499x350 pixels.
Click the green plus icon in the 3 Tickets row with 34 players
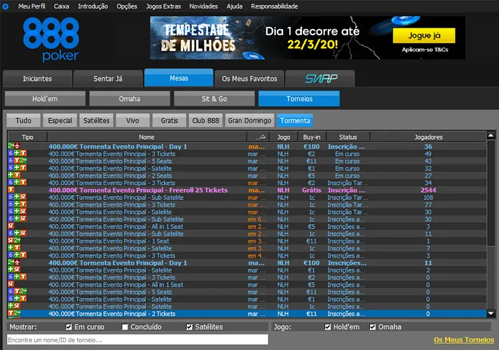pyautogui.click(x=17, y=183)
